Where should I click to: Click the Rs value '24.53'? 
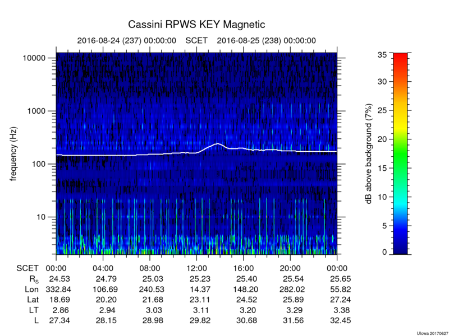pos(59,278)
